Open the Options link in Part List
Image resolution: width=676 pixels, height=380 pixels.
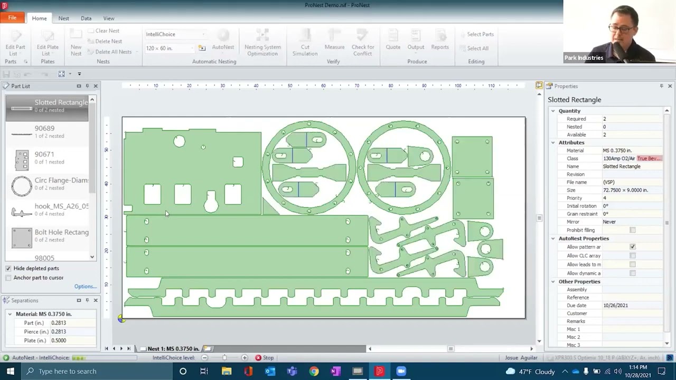(85, 287)
